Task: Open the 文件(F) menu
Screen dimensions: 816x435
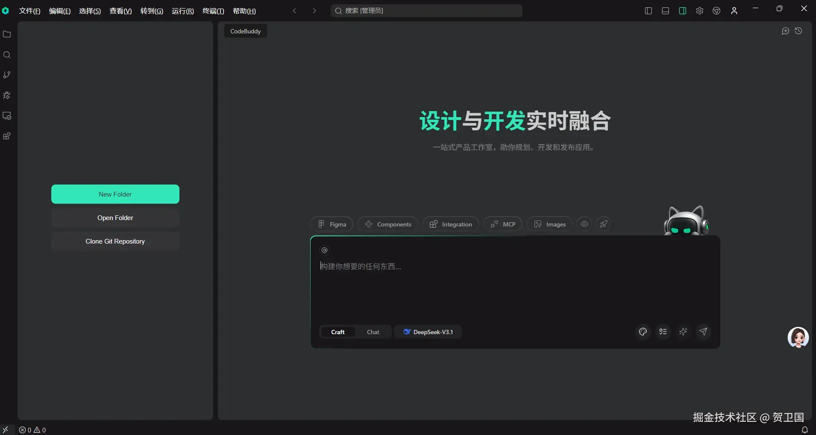Action: coord(29,11)
